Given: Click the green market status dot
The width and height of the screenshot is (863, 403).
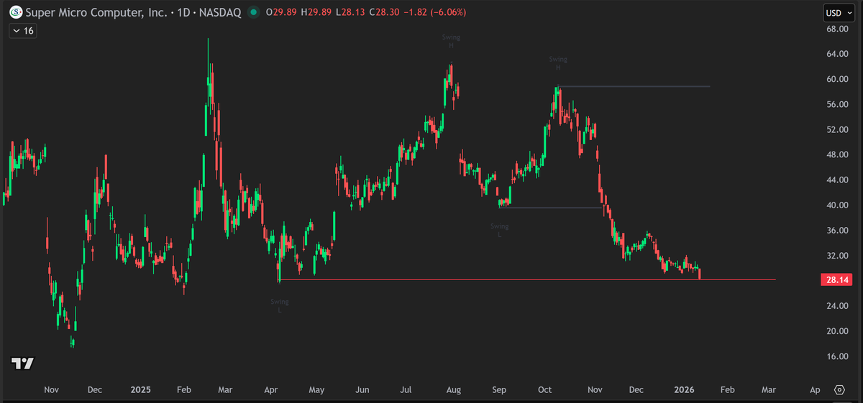Looking at the screenshot, I should click(252, 12).
